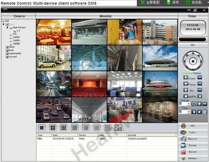
Task: Click the 保存 save button
Action: pyautogui.click(x=173, y=3)
